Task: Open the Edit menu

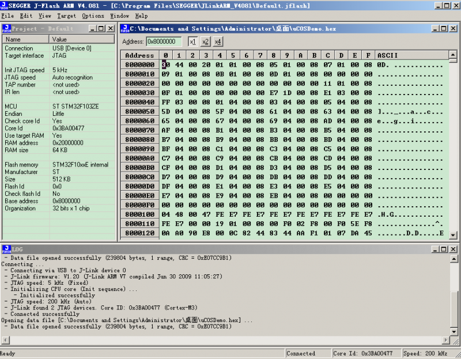Action: pyautogui.click(x=27, y=16)
